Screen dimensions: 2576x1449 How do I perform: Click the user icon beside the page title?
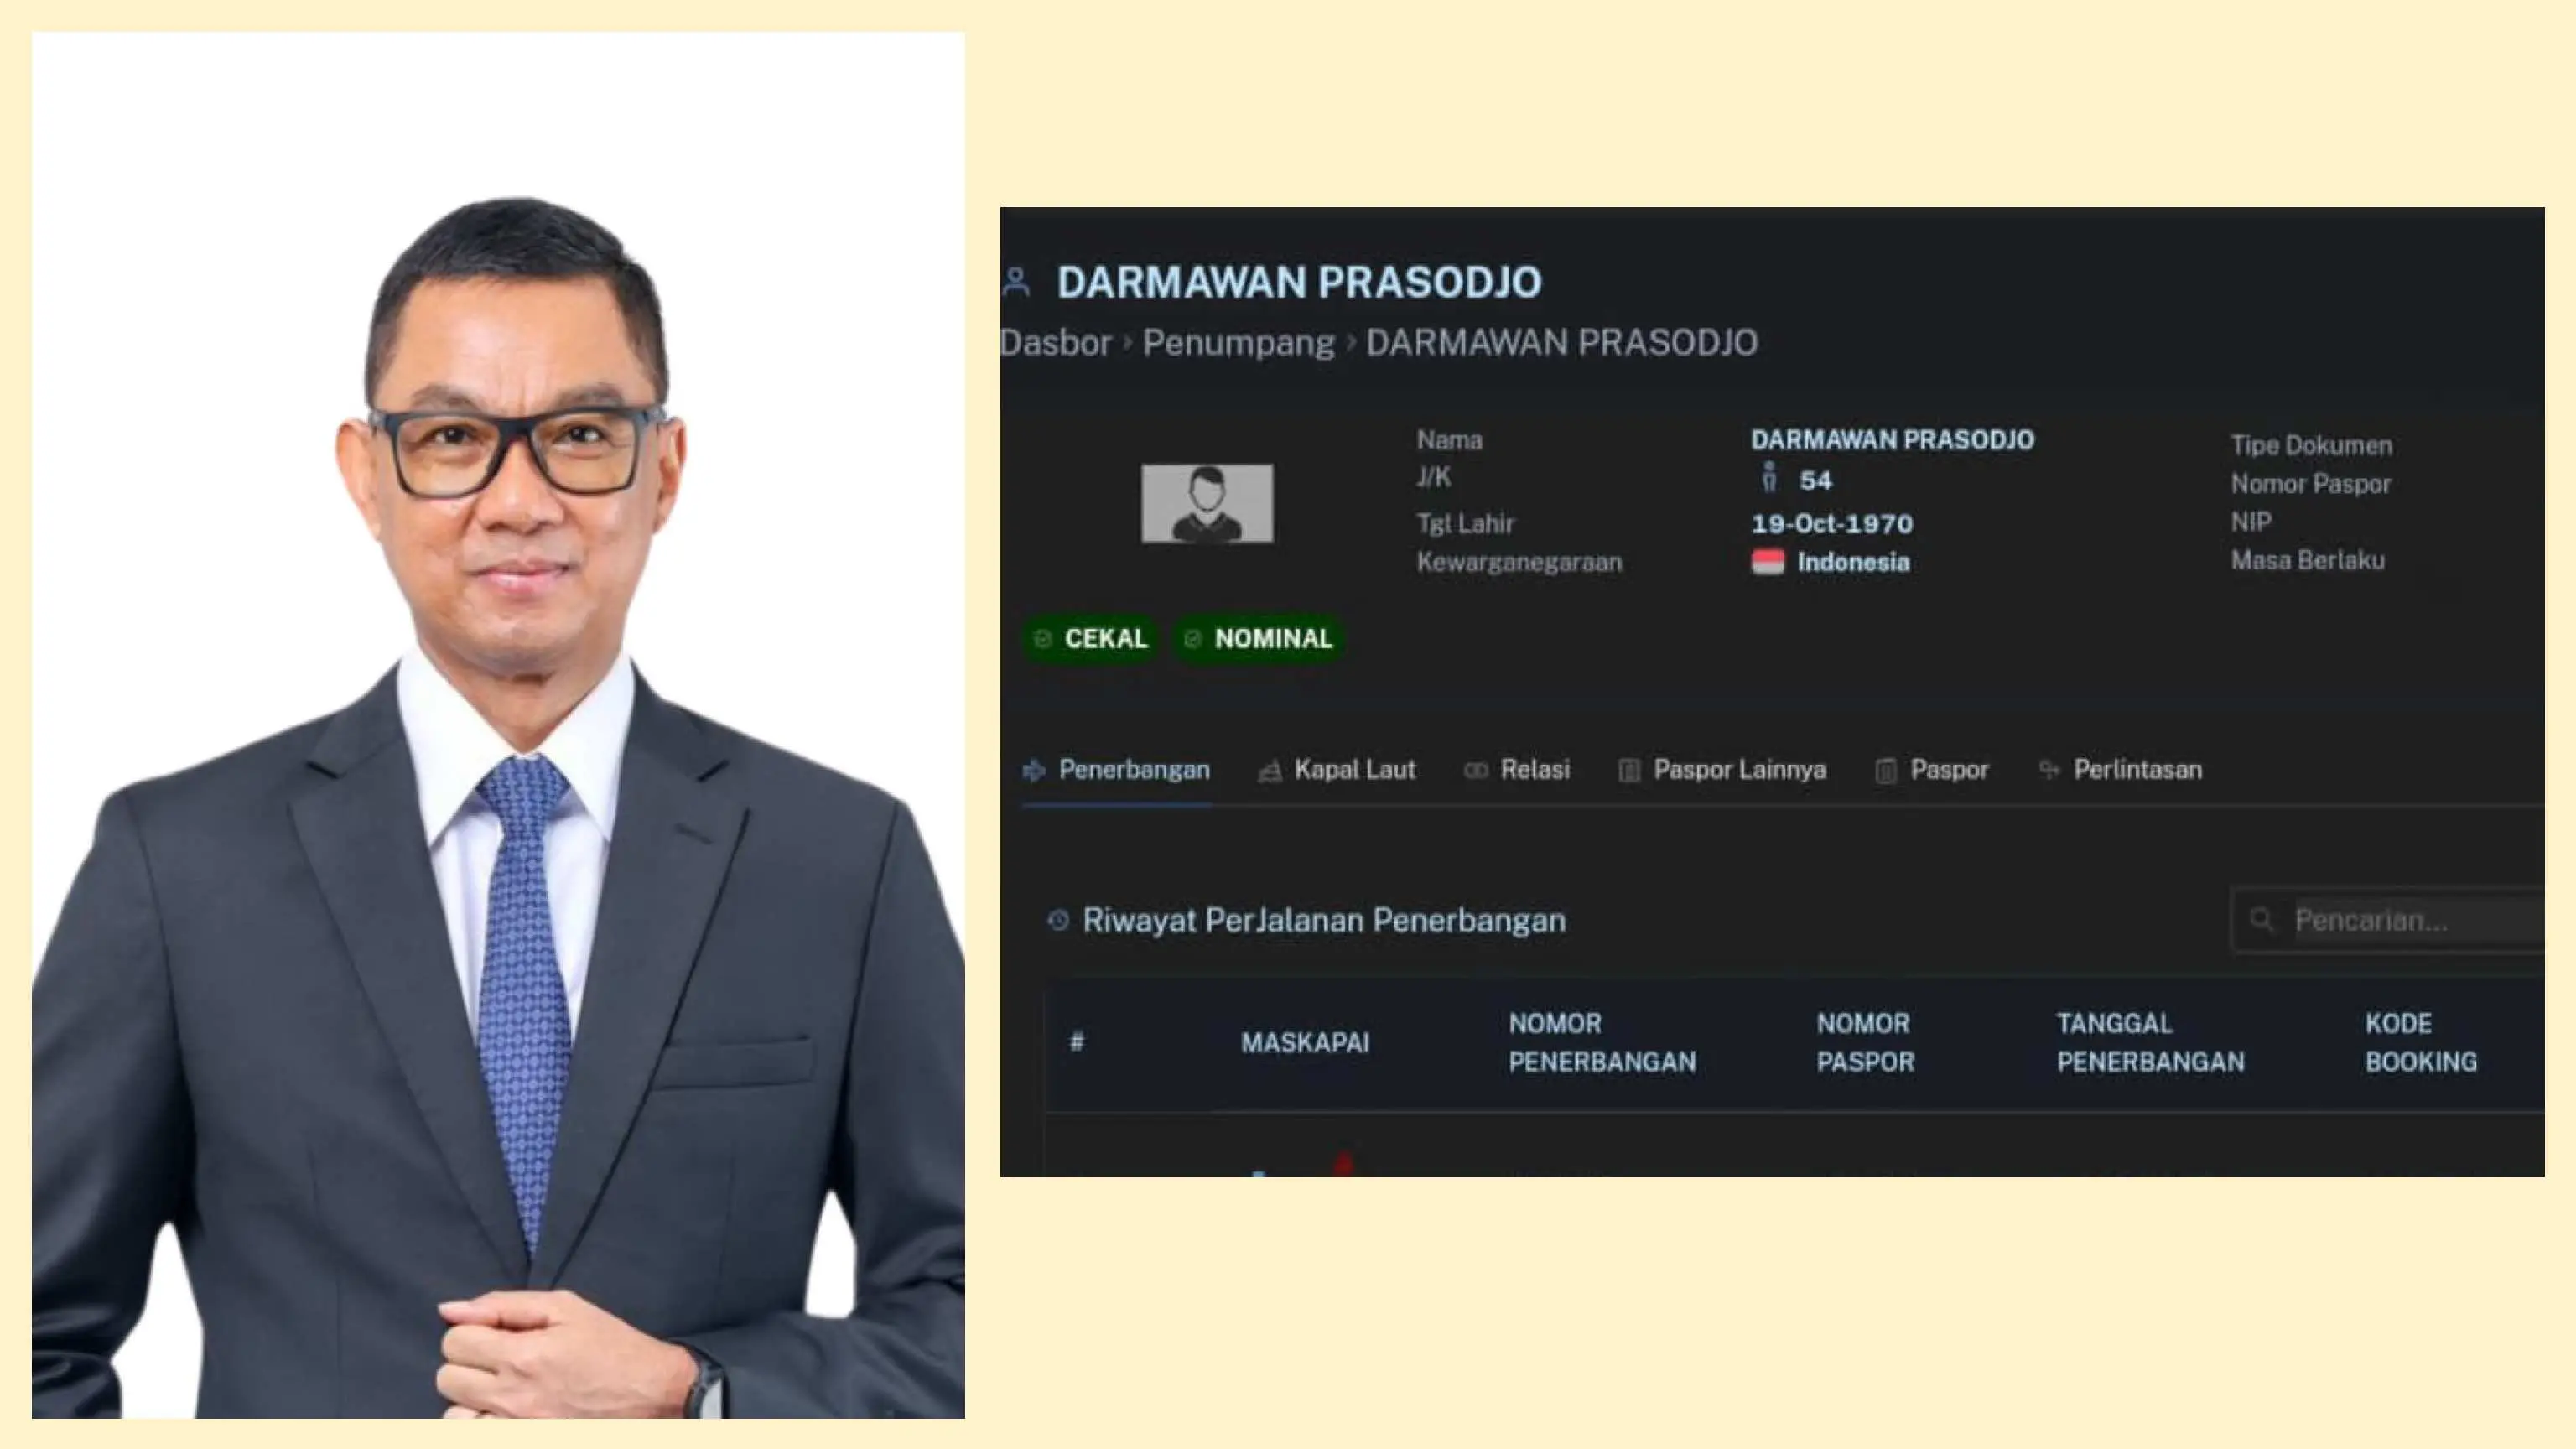coord(1016,282)
